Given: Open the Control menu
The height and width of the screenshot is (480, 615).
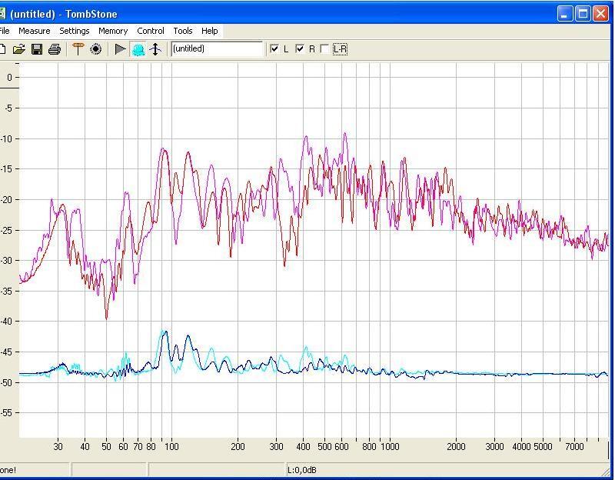Looking at the screenshot, I should (x=151, y=31).
